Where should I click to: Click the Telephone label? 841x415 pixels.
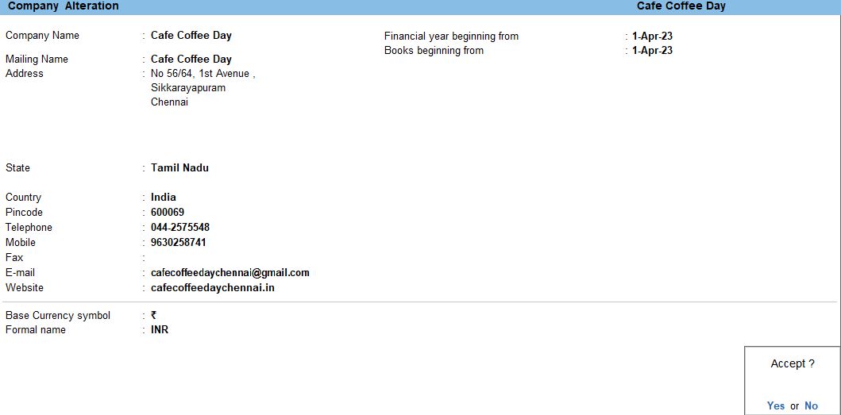(x=29, y=228)
